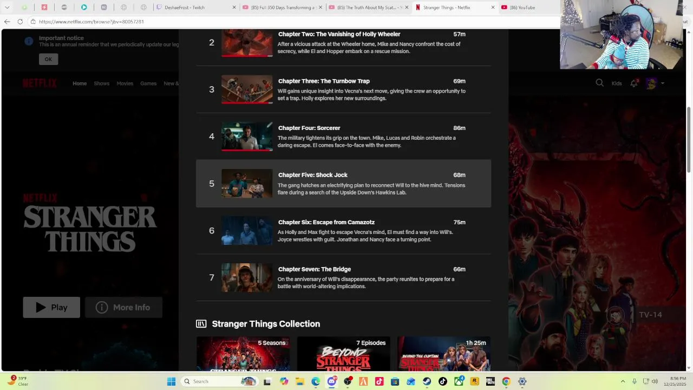Open the weather widget showing 39°F
Image resolution: width=693 pixels, height=390 pixels.
(x=17, y=381)
